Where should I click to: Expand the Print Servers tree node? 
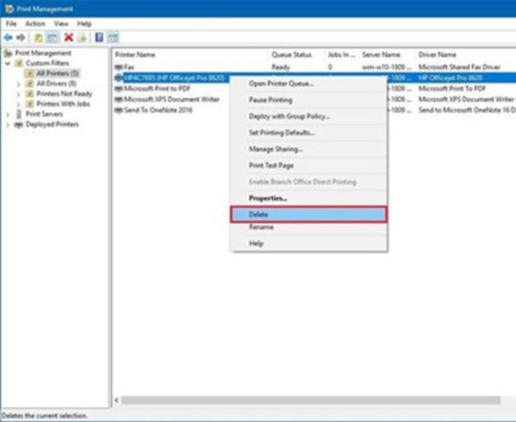(x=8, y=114)
